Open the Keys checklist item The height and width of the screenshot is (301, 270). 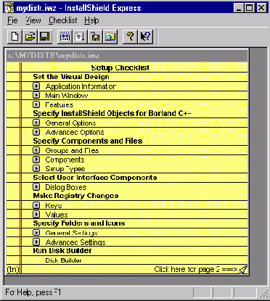[x=54, y=206]
